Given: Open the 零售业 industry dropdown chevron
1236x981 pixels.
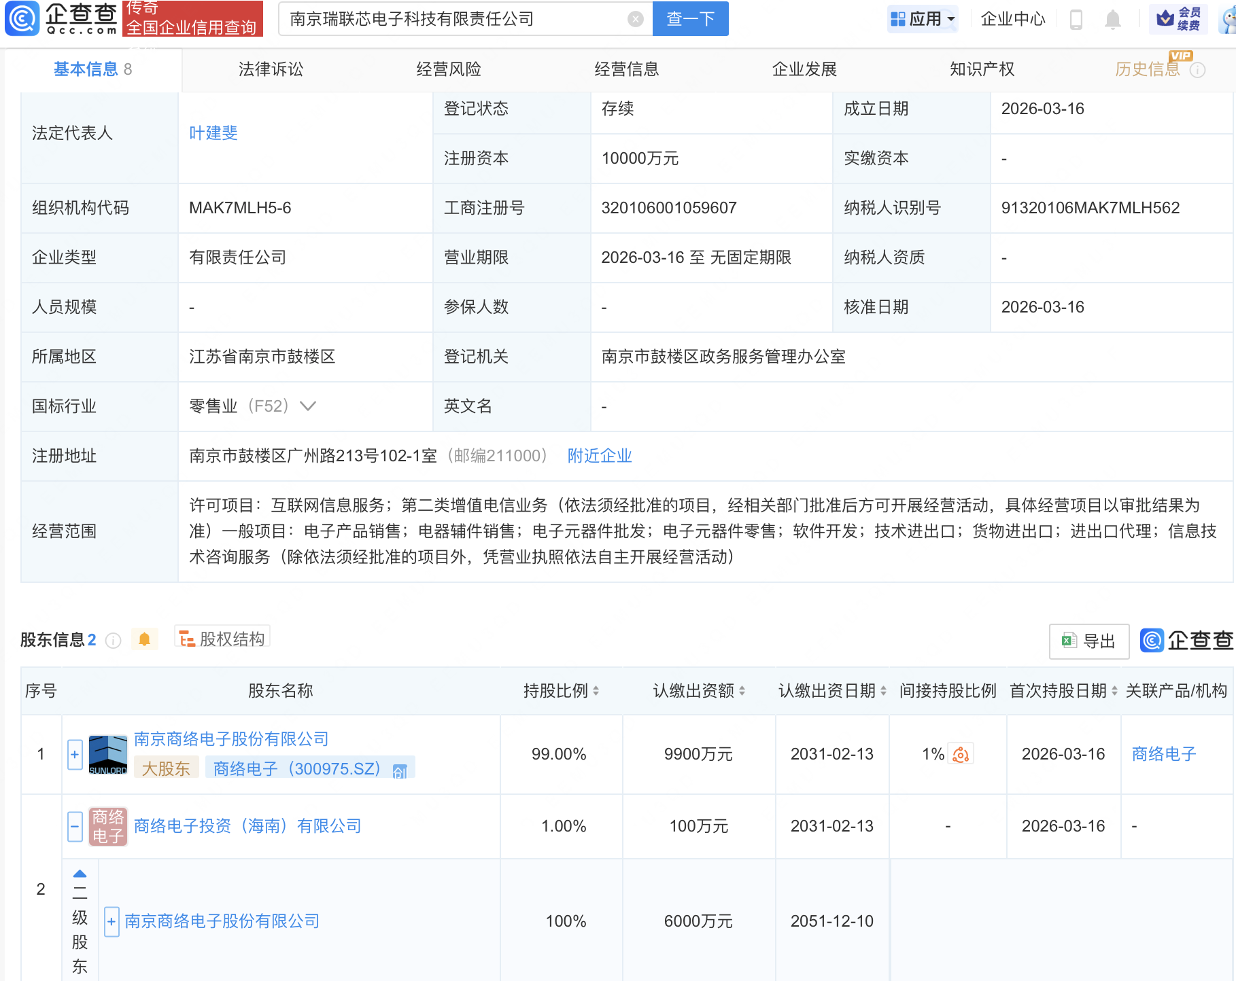Looking at the screenshot, I should [x=308, y=406].
